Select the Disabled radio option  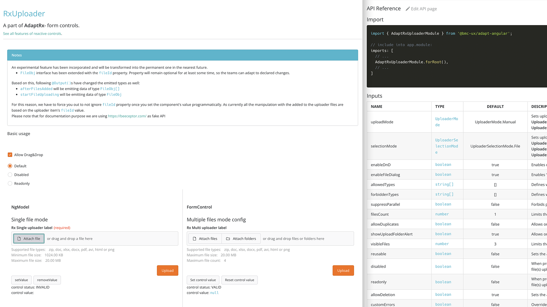pyautogui.click(x=10, y=175)
